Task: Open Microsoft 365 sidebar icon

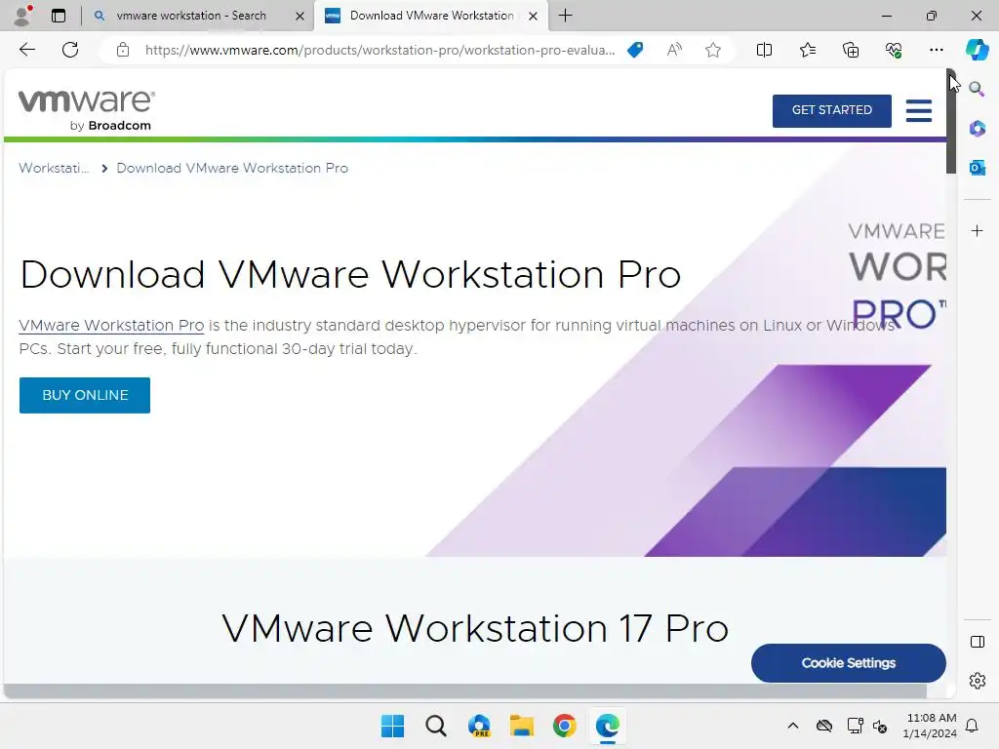Action: tap(977, 128)
